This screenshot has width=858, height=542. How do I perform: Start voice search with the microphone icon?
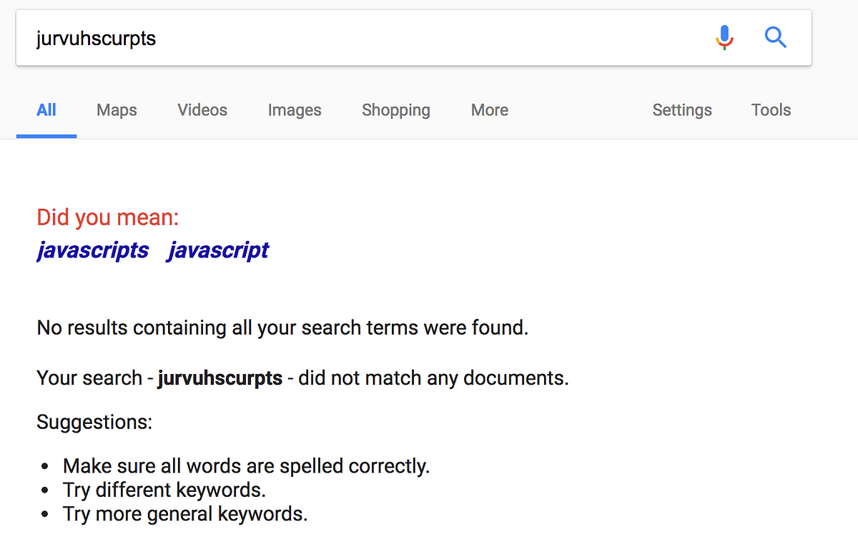click(724, 37)
